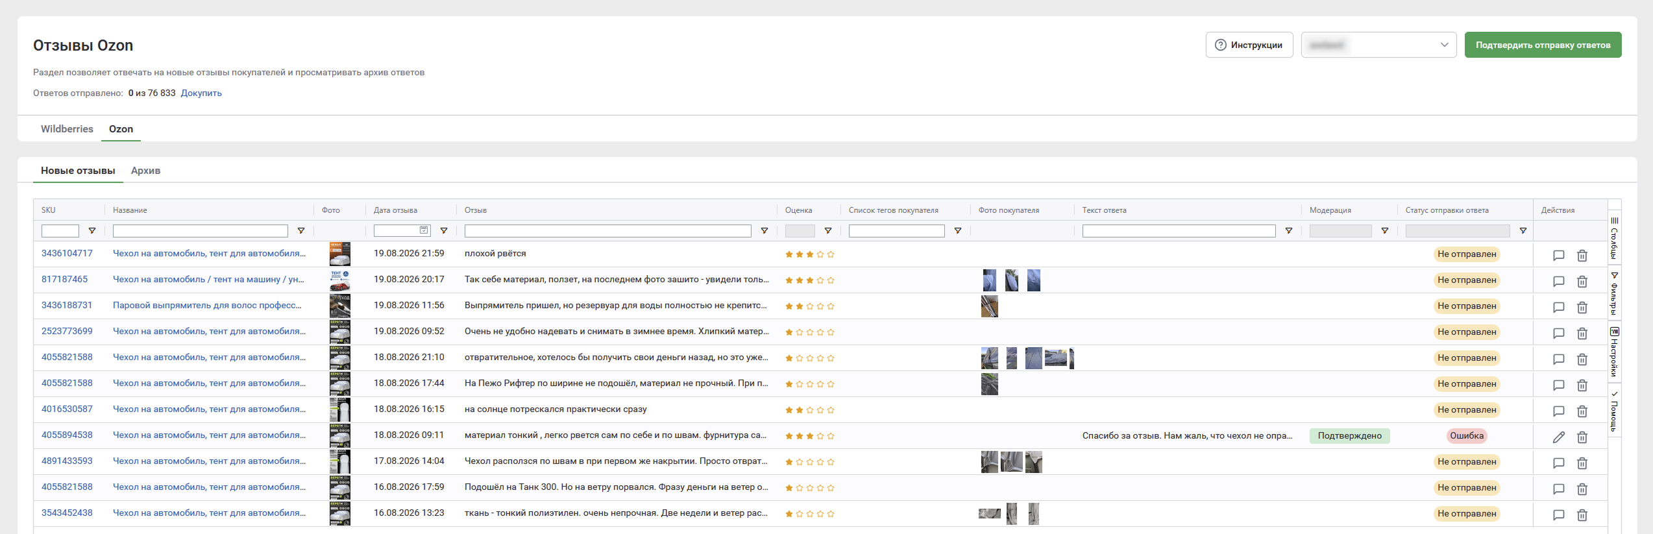Click the Подтверждено moderation badge
Viewport: 1653px width, 534px height.
tap(1350, 436)
